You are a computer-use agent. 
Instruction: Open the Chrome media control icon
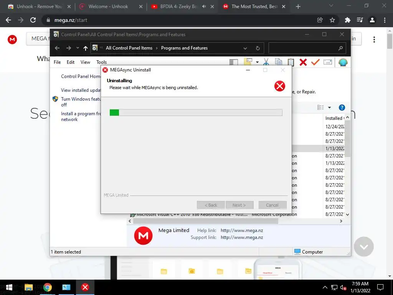[x=360, y=20]
